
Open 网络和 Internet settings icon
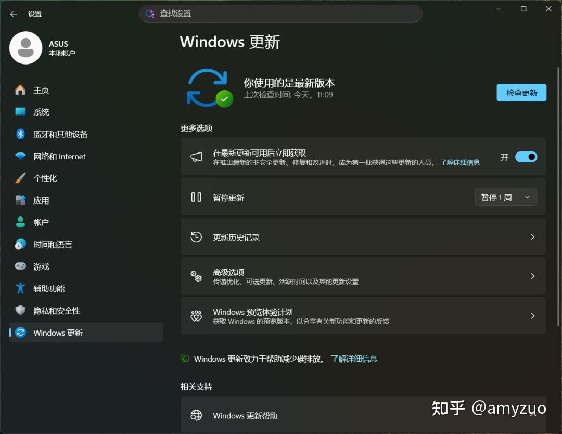click(20, 156)
